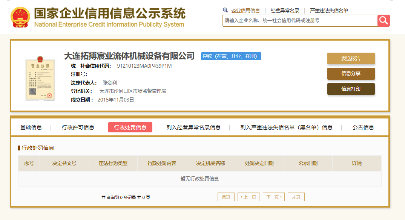Click the 序号 column header

click(x=29, y=163)
